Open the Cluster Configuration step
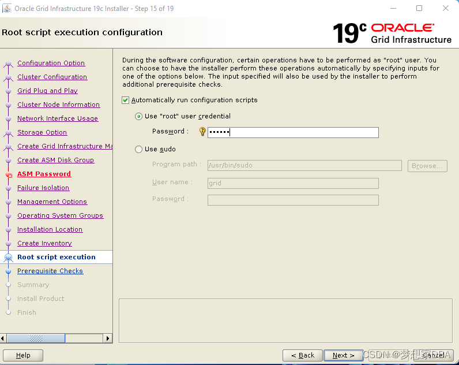The width and height of the screenshot is (459, 365). 52,77
